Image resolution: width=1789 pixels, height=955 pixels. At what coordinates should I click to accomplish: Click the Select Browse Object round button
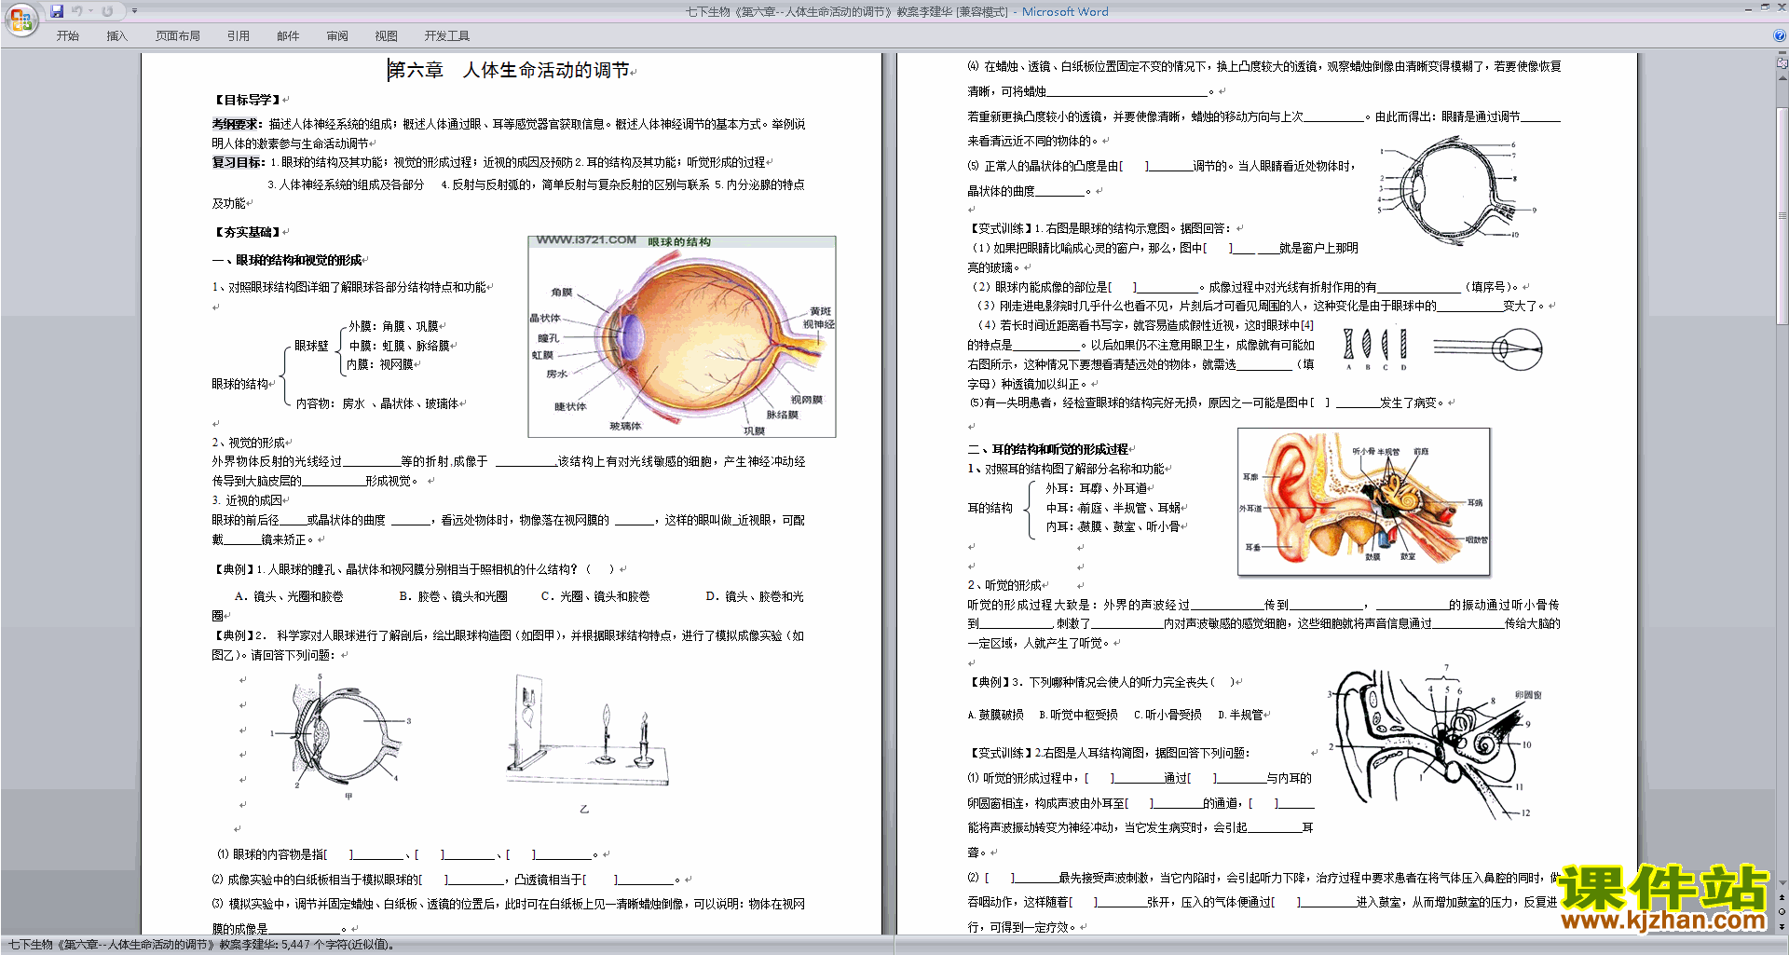point(1782,912)
